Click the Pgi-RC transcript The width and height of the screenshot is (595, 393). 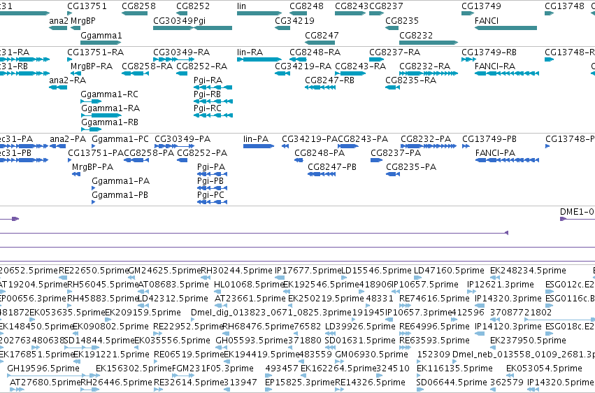pos(213,115)
